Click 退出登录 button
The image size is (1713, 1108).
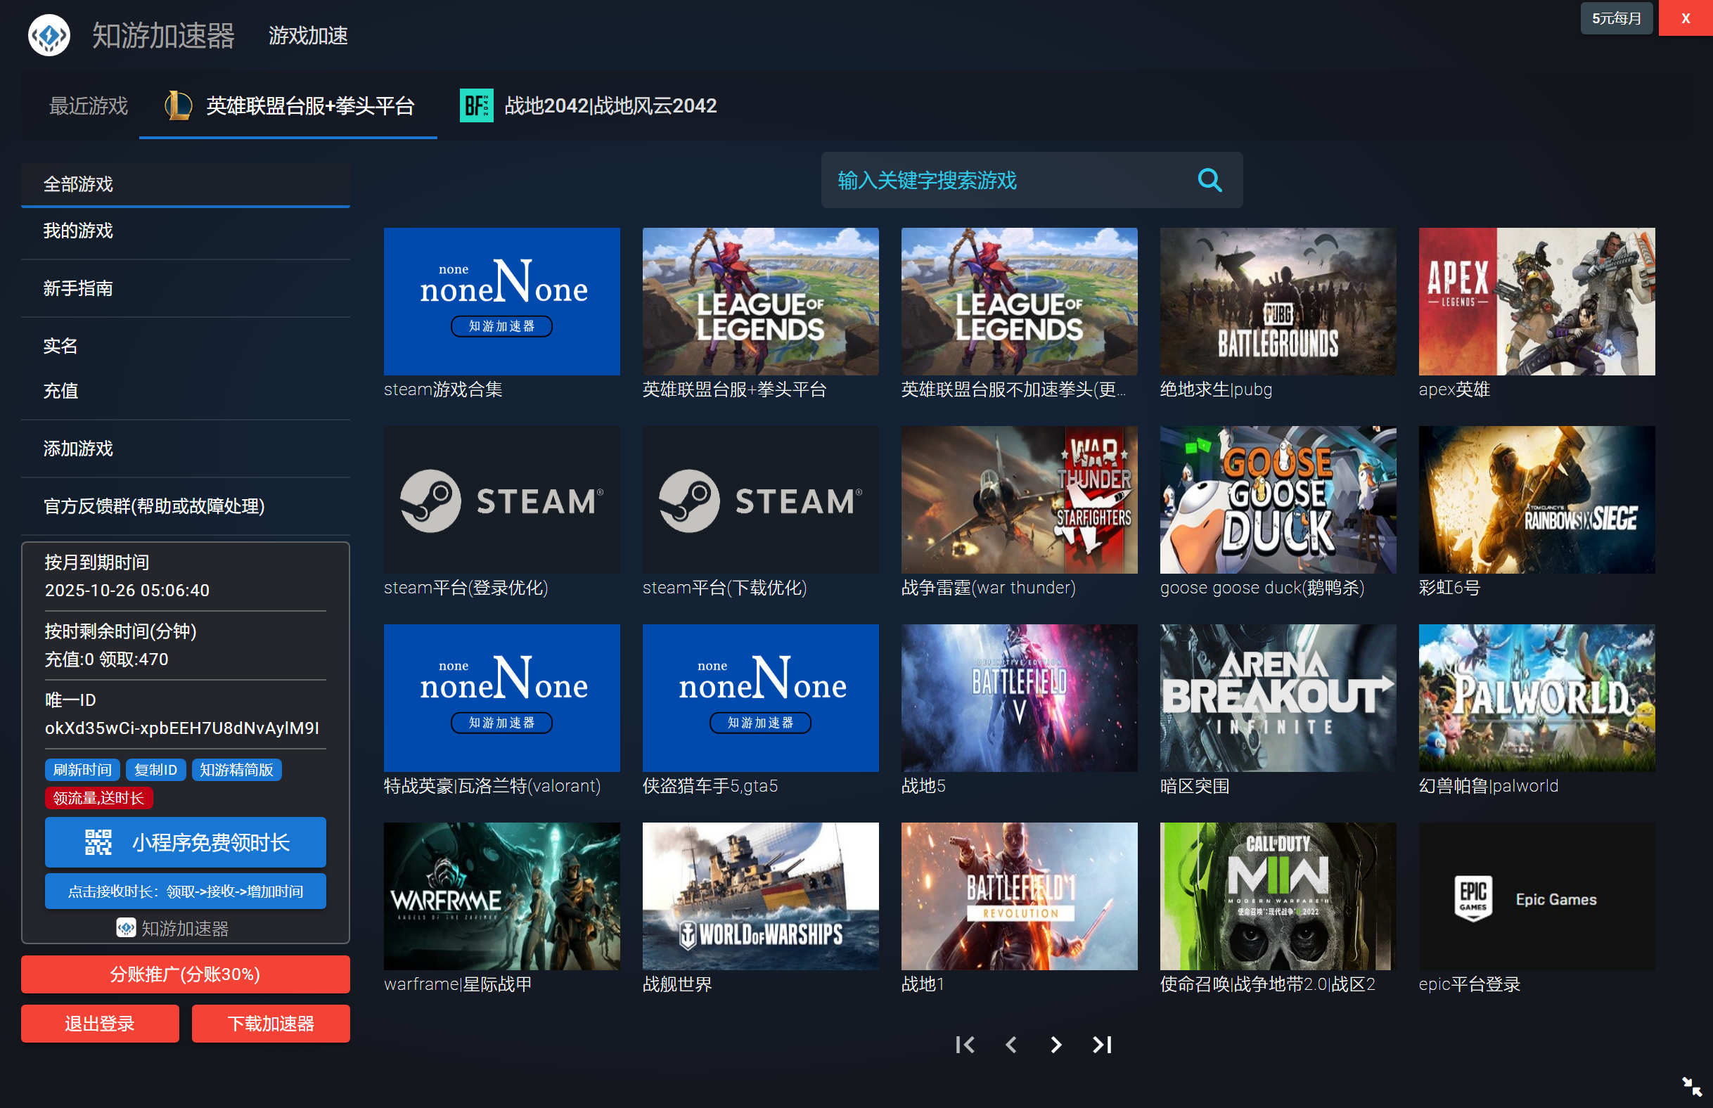click(x=100, y=1023)
